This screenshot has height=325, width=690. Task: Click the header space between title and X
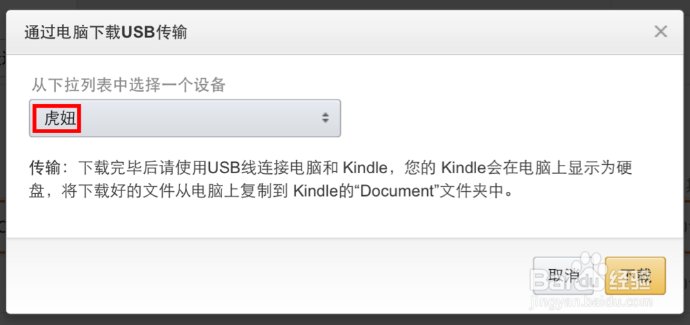(x=414, y=32)
